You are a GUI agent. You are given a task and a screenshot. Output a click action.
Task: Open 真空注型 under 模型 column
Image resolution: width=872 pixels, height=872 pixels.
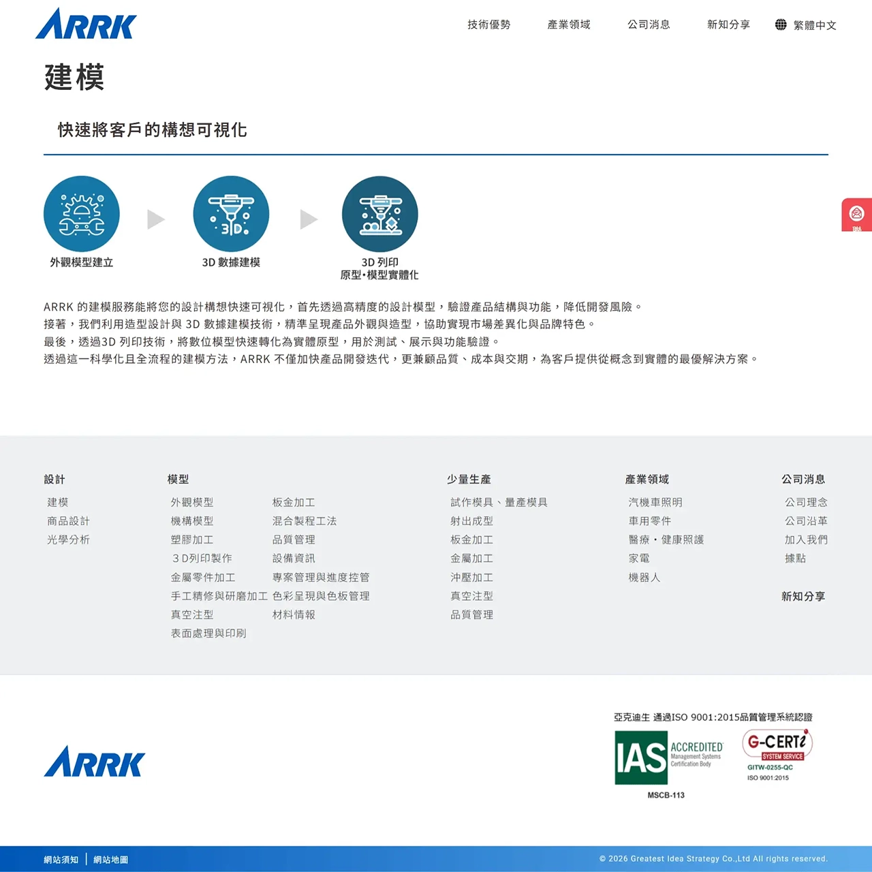[x=192, y=614]
